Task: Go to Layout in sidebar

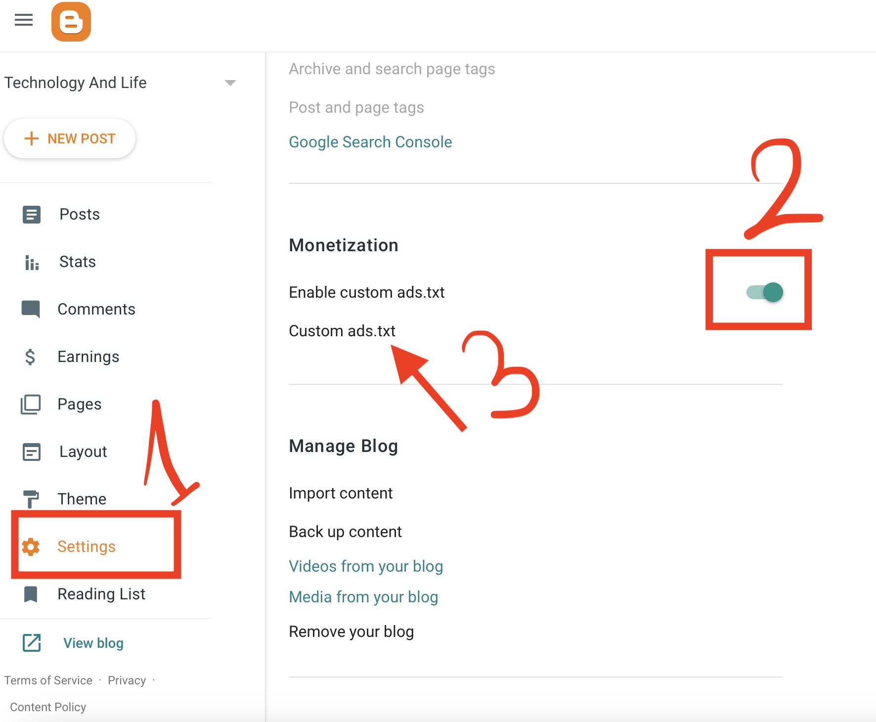Action: (x=83, y=451)
